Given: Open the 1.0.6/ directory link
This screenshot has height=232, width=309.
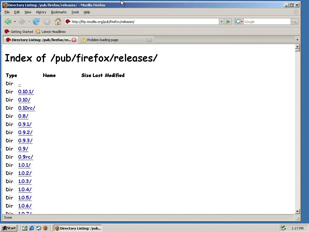Looking at the screenshot, I should click(x=25, y=206).
